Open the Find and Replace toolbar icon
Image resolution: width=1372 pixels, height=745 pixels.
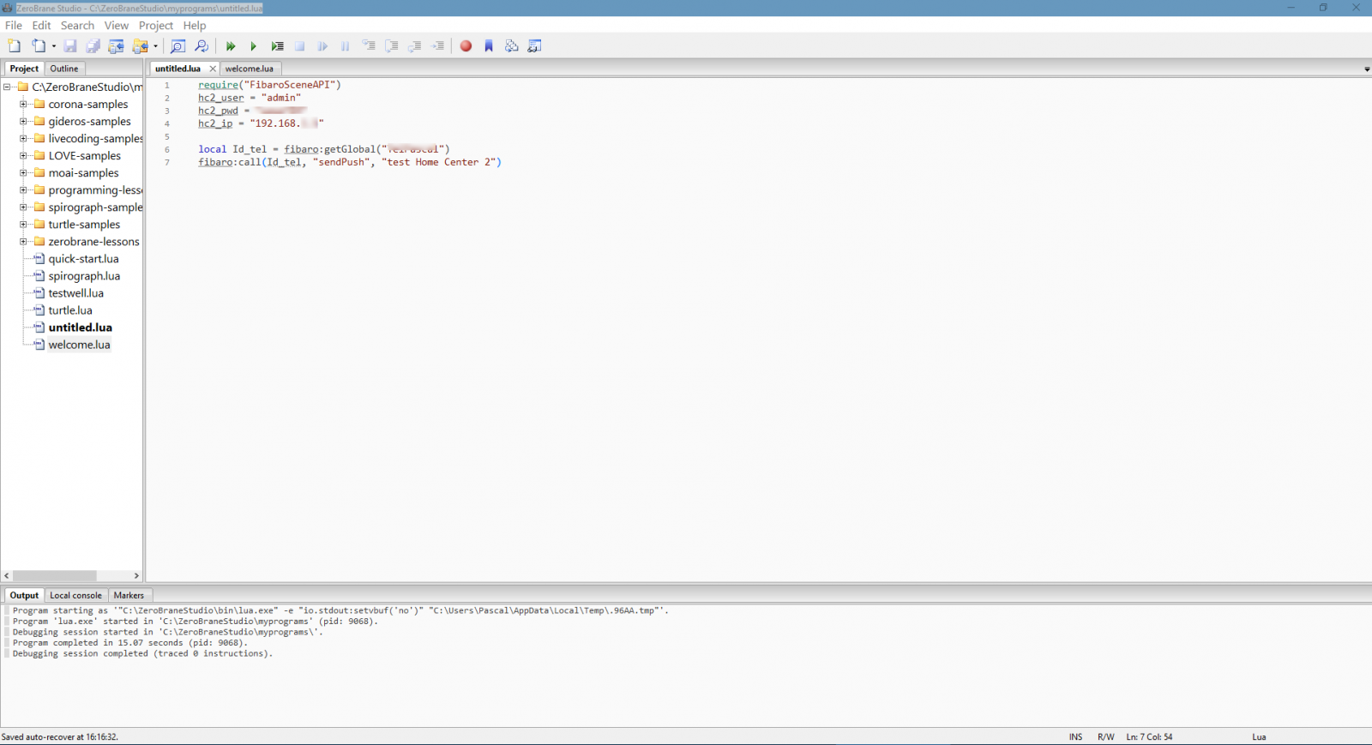pyautogui.click(x=202, y=46)
